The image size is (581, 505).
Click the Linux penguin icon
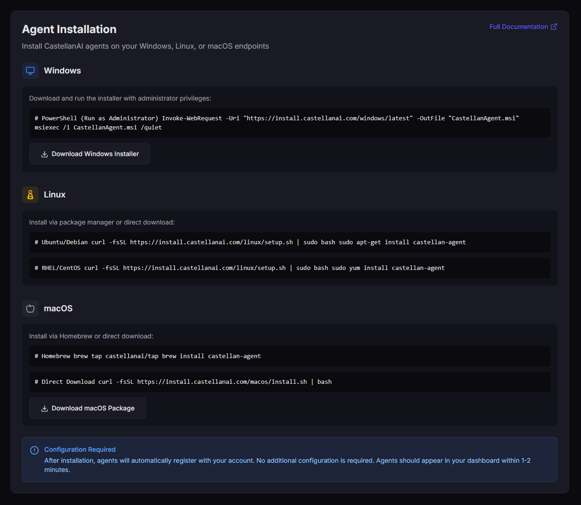pos(30,195)
